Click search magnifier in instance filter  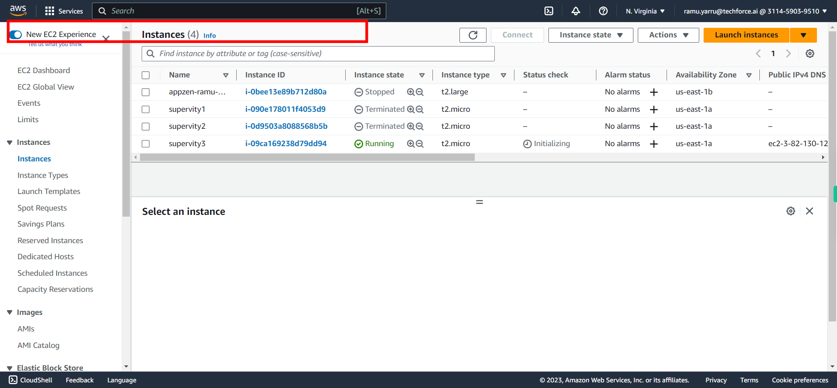click(x=150, y=54)
